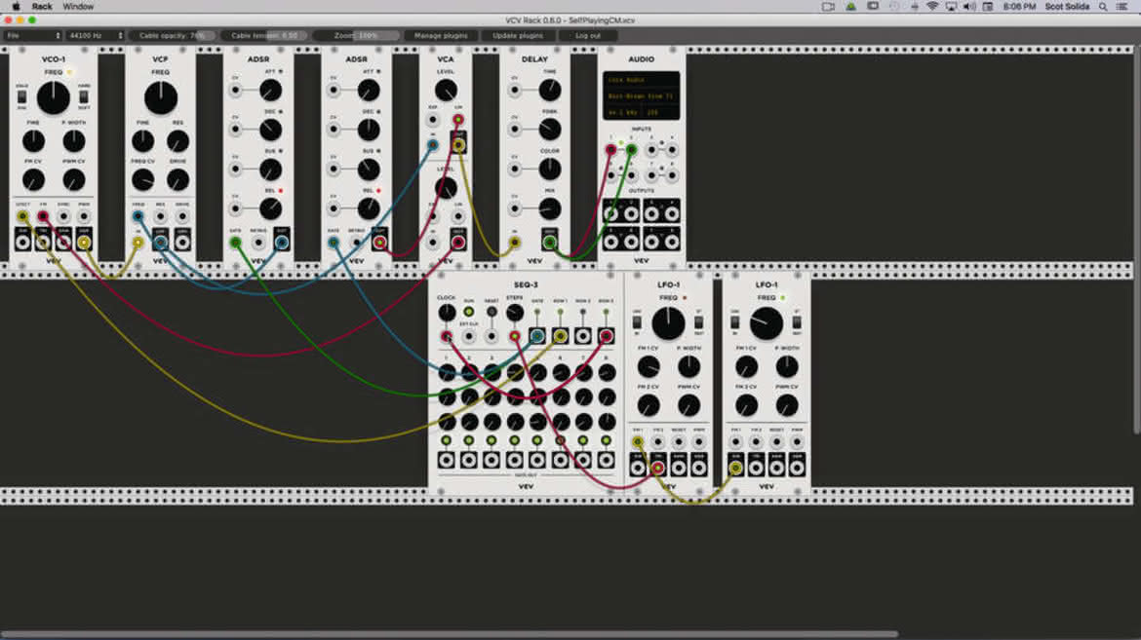Click the SEQ-3 EXT CLK input jack
Screen dimensions: 1141x640
click(469, 336)
